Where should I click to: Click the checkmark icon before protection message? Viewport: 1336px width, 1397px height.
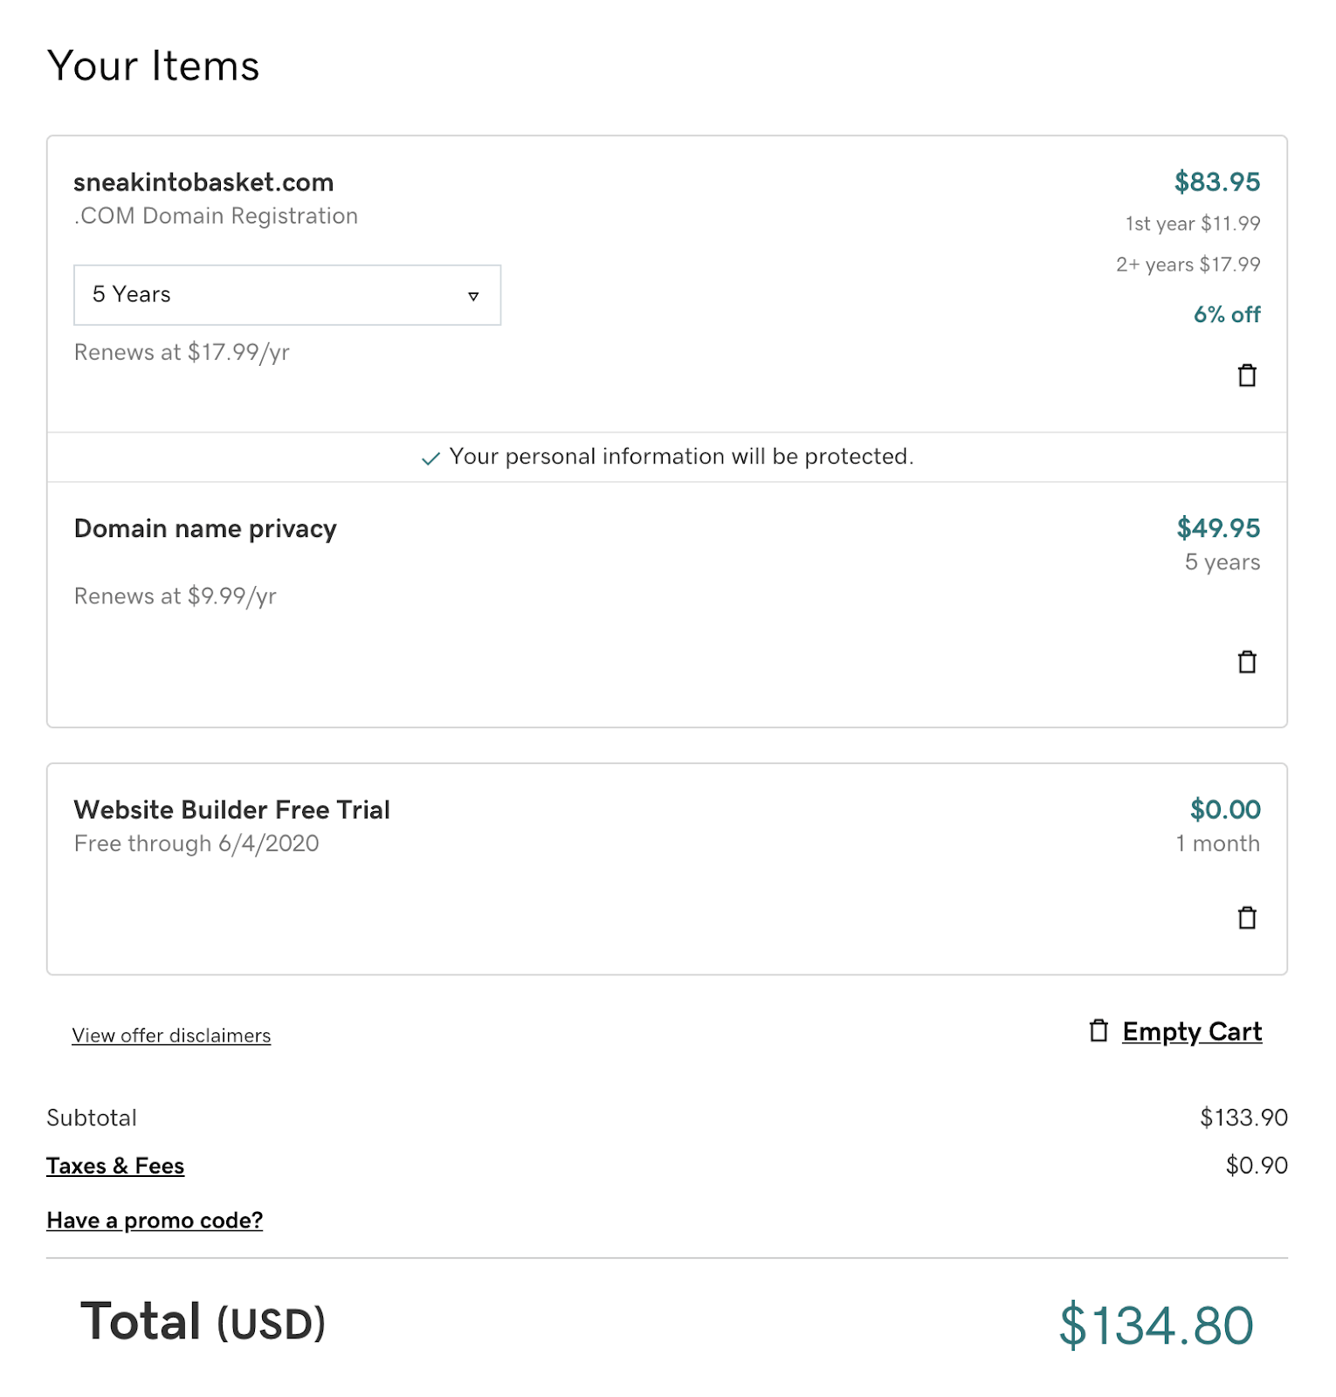(430, 458)
